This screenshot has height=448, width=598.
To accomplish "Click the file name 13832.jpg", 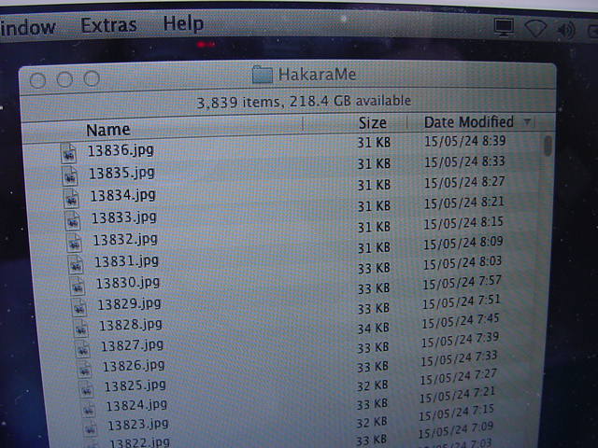I will (x=125, y=239).
